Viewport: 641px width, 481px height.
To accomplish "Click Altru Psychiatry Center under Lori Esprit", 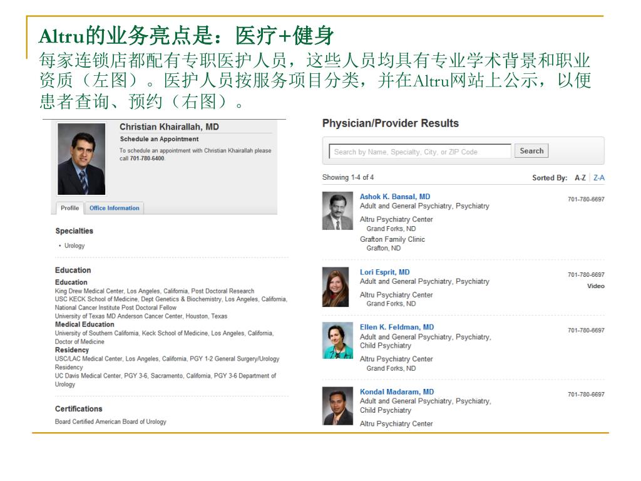I will [x=396, y=294].
